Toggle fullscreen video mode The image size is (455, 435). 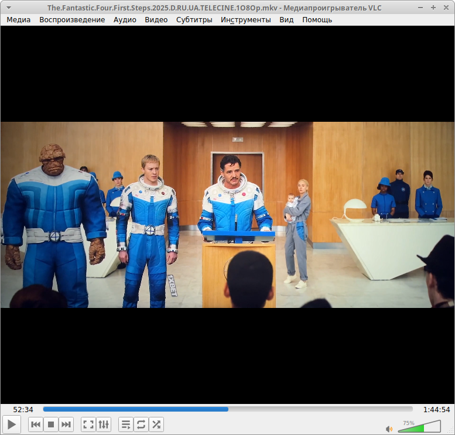pyautogui.click(x=88, y=424)
